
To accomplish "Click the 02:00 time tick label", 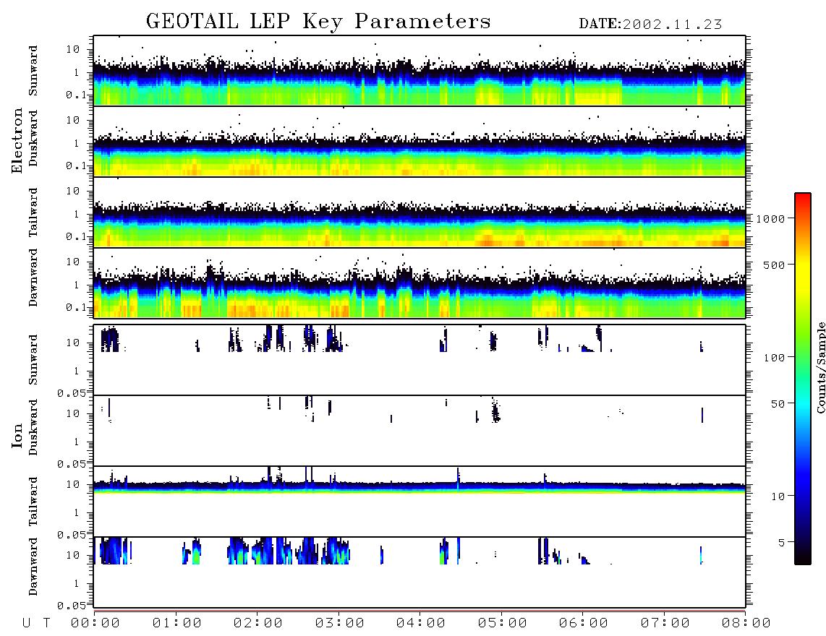I will tap(258, 624).
